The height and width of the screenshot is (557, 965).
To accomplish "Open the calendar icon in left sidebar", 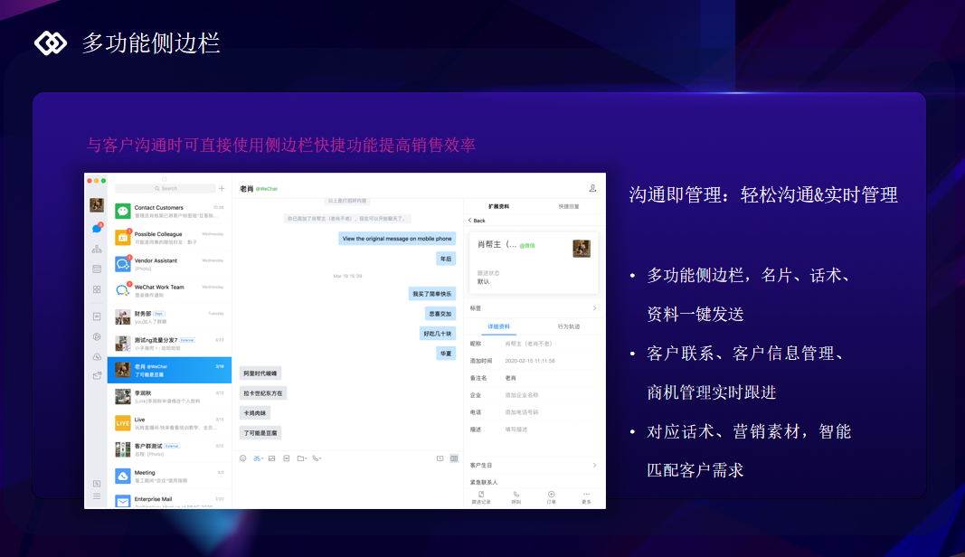I will click(x=97, y=269).
